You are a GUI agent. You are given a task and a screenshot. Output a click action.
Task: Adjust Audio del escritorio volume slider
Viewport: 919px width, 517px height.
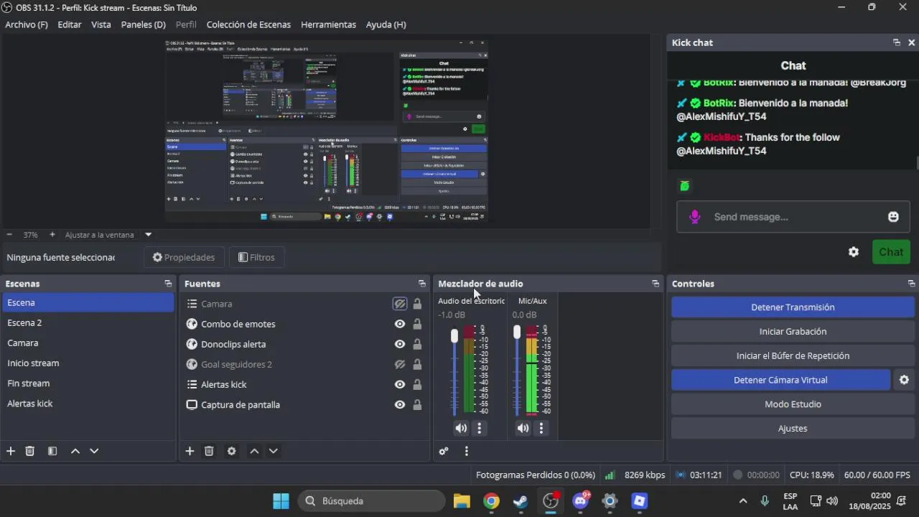[x=454, y=336]
